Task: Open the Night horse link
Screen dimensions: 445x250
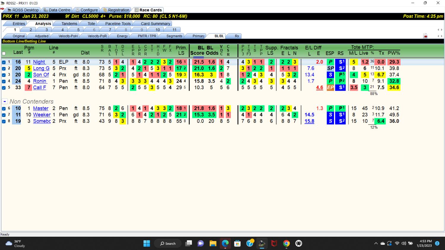Action: [x=39, y=62]
